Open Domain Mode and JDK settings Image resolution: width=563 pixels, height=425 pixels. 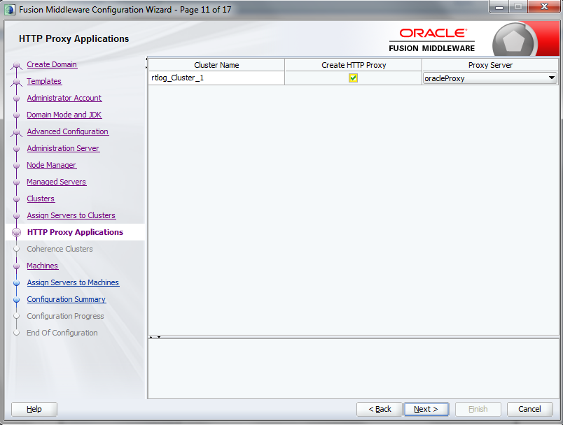click(x=64, y=115)
